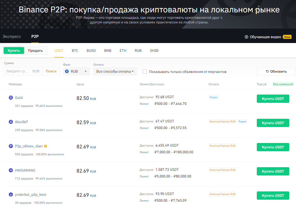Enable merchants-only ads checkbox
This screenshot has width=296, height=212.
[145, 72]
